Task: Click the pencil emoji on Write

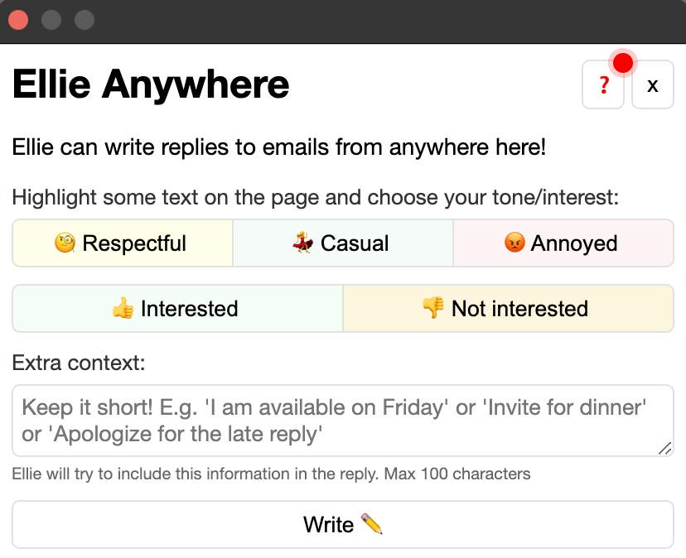Action: [x=372, y=524]
